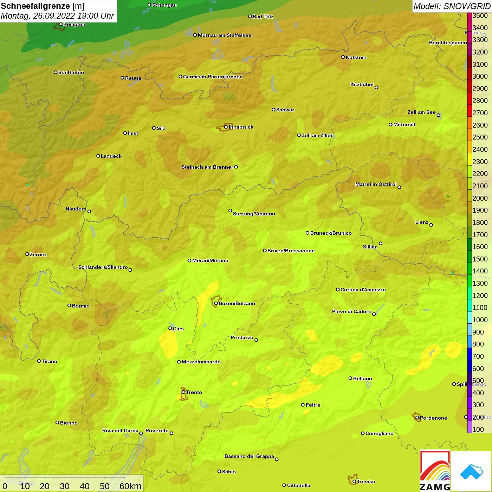Click the blue house cloud logo
Image resolution: width=492 pixels, height=492 pixels.
471,471
